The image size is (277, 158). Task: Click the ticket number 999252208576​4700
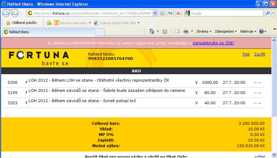pyautogui.click(x=111, y=59)
